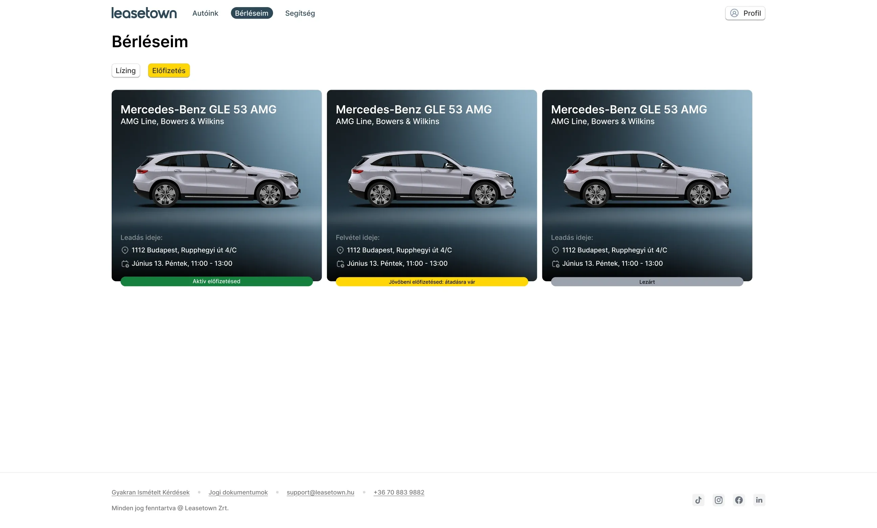Open the car image on the Lezárt card

(x=647, y=179)
